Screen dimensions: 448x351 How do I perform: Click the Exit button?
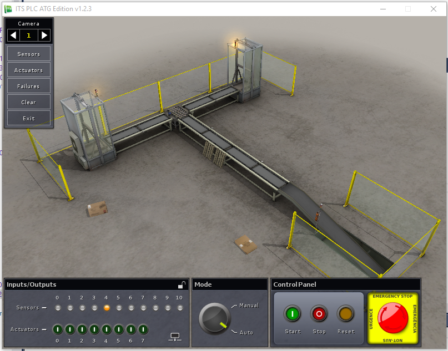click(x=29, y=118)
